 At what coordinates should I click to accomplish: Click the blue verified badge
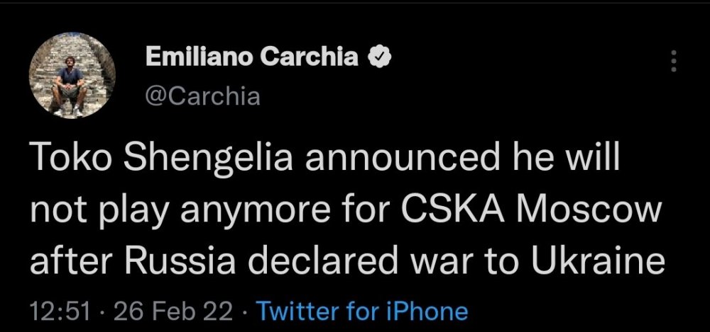(x=380, y=57)
